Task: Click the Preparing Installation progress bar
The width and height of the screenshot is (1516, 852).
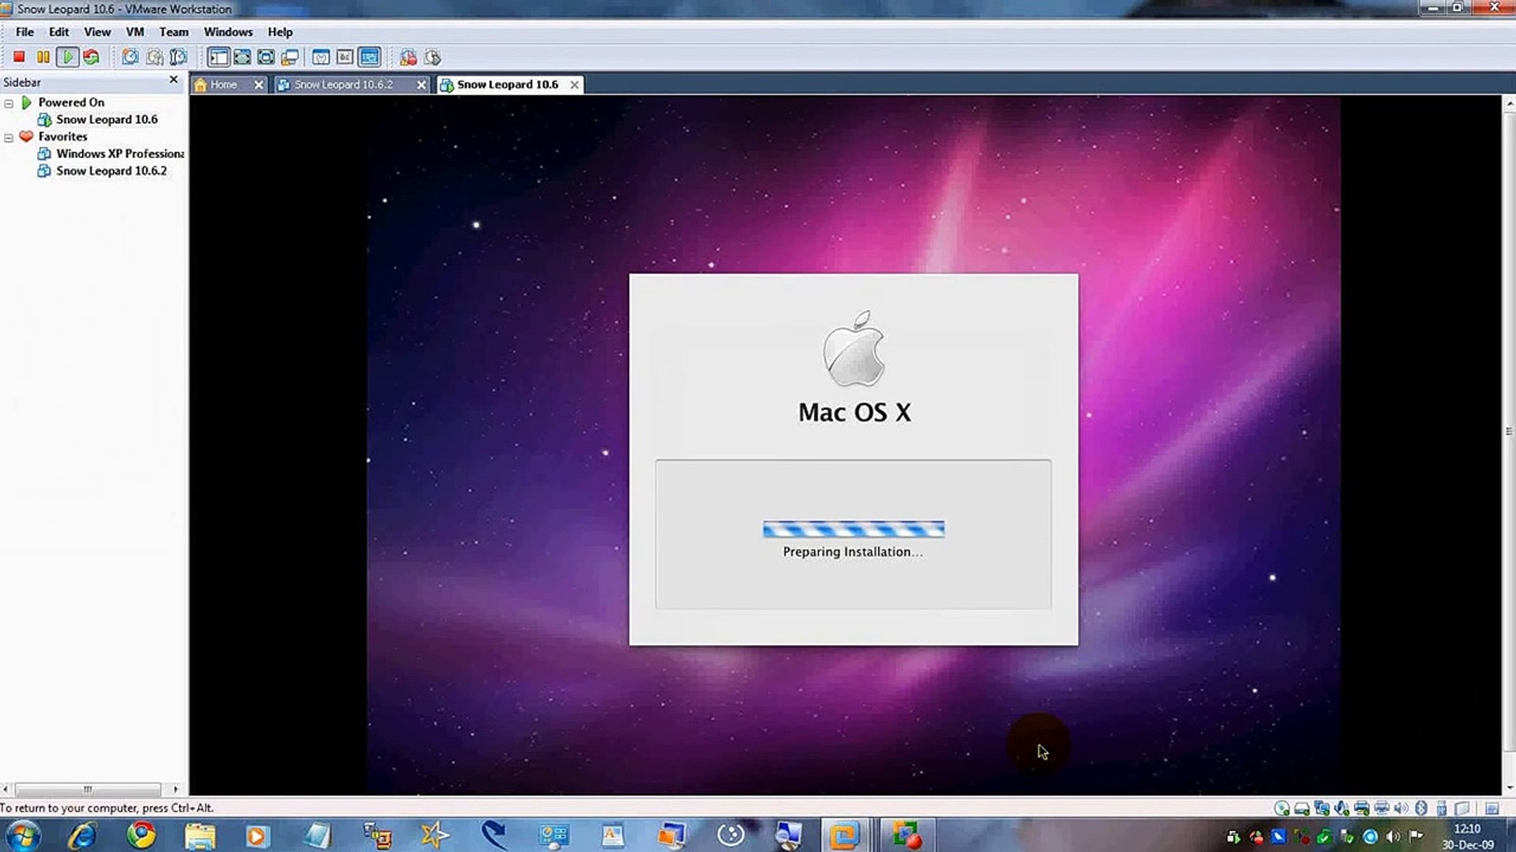Action: pos(854,529)
